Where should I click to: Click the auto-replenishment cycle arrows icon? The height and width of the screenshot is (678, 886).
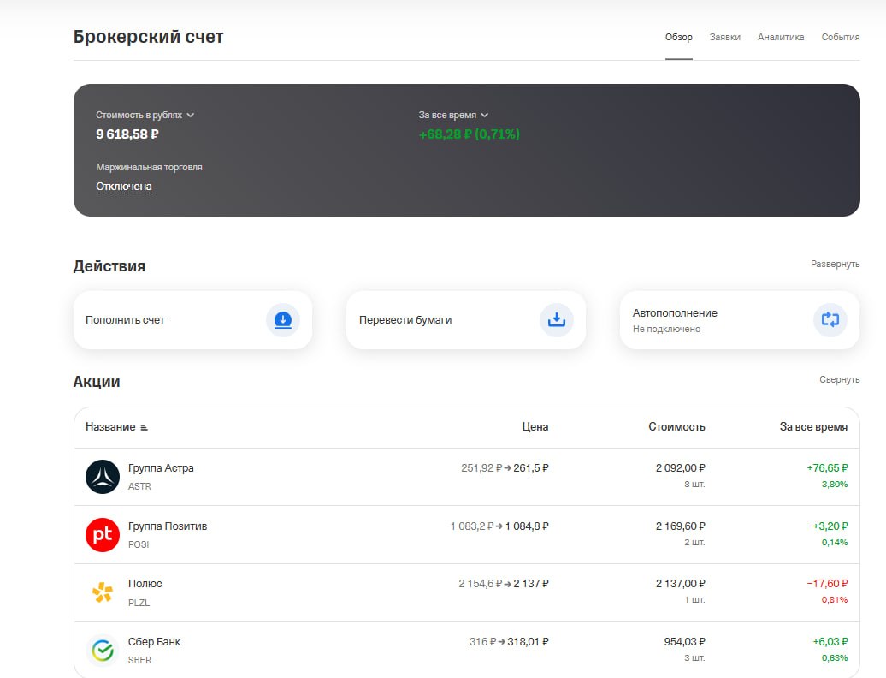(830, 320)
